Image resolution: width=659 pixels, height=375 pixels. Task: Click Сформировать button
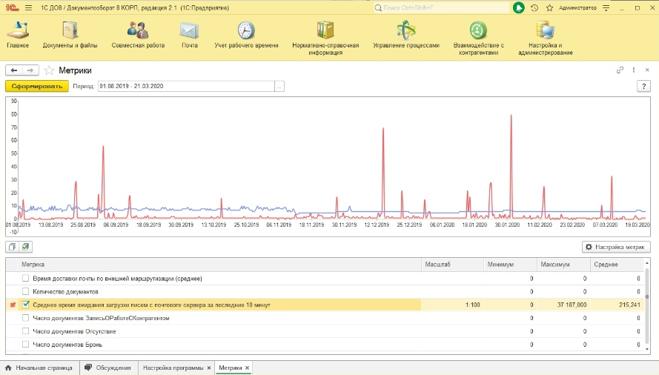[37, 86]
